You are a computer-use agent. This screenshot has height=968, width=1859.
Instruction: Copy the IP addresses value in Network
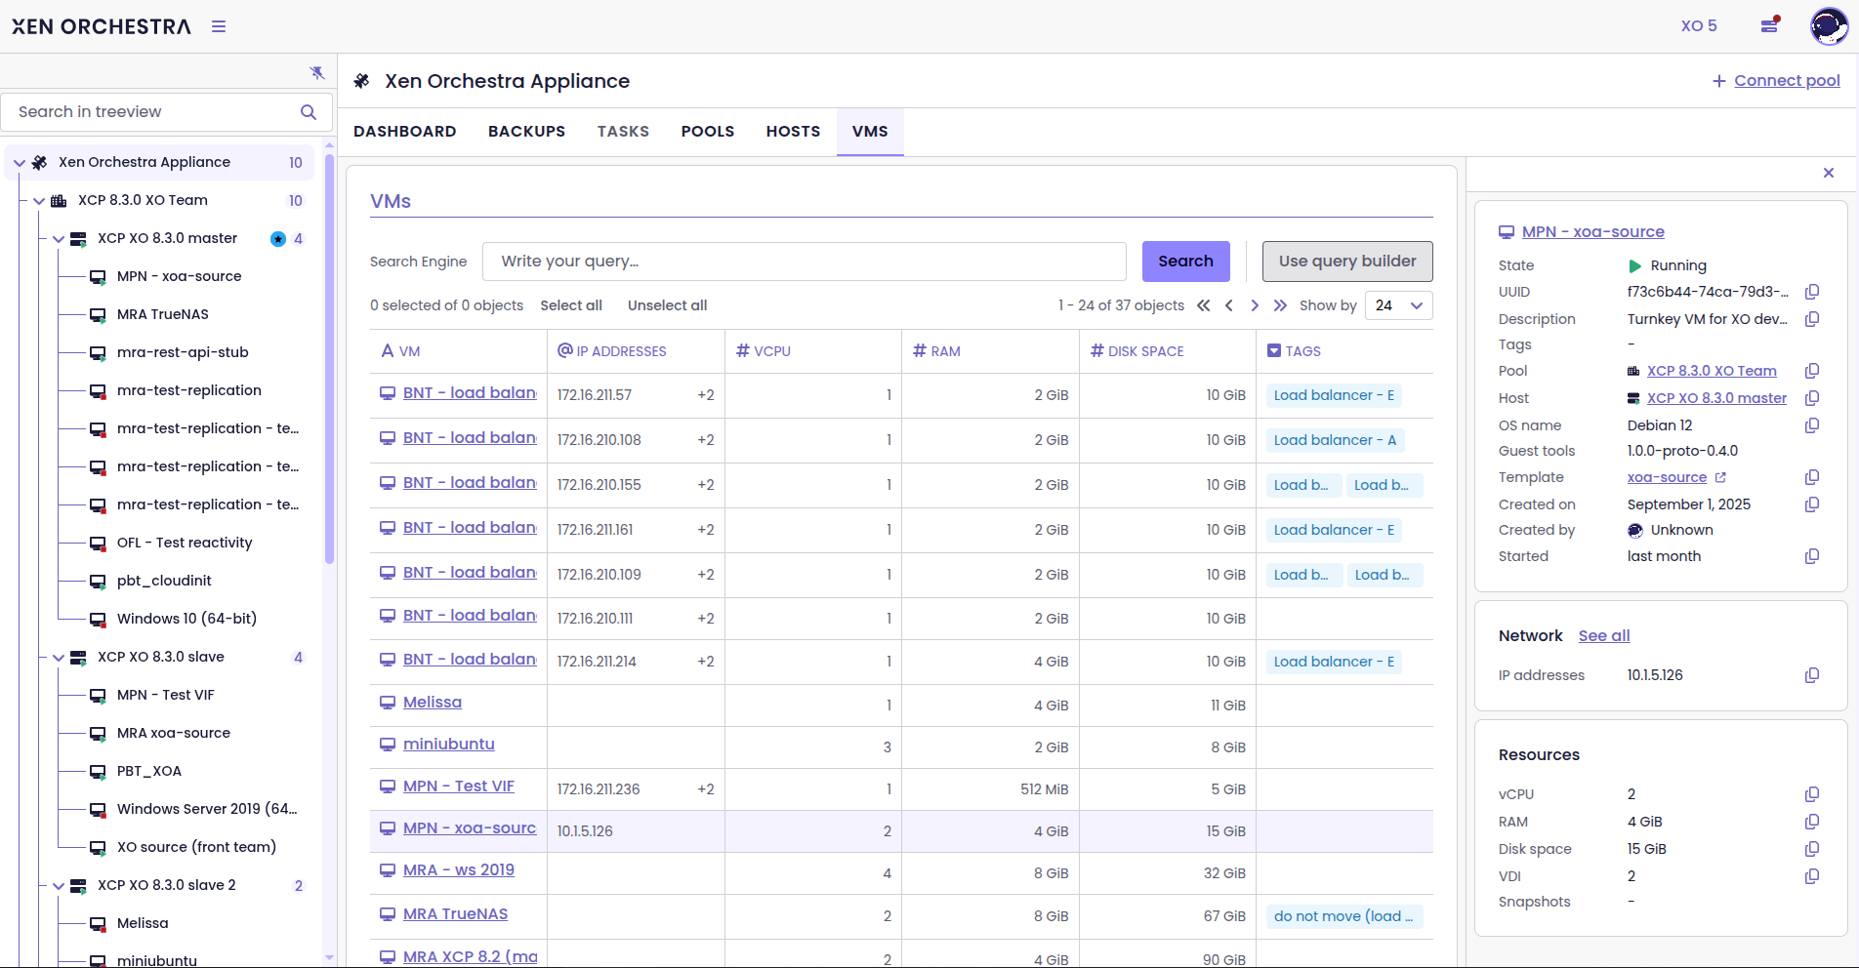coord(1812,675)
